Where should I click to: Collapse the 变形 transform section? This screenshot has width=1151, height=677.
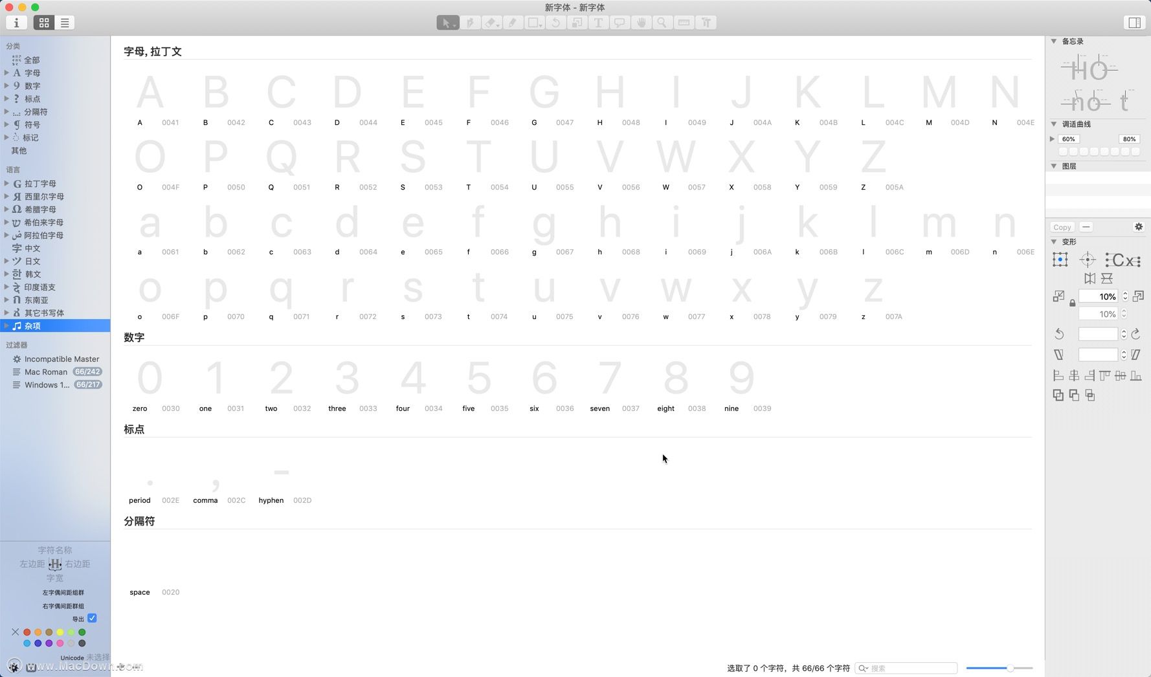1054,241
